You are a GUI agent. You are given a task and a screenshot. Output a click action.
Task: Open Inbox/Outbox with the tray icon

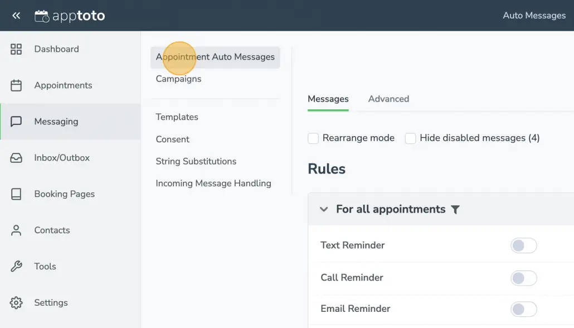click(x=16, y=157)
